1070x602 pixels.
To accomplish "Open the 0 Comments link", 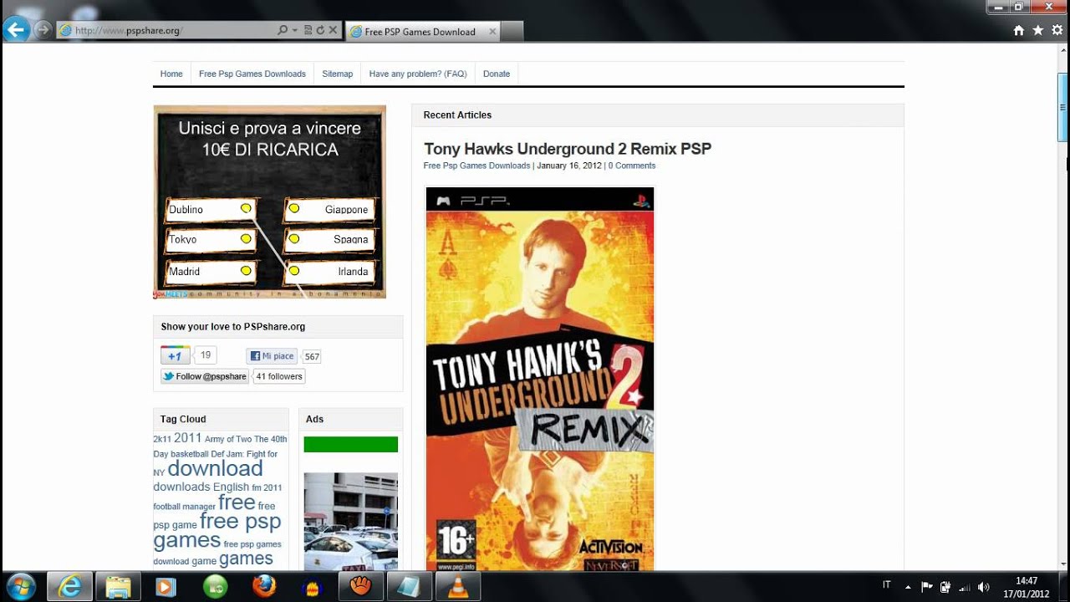I will [x=632, y=166].
